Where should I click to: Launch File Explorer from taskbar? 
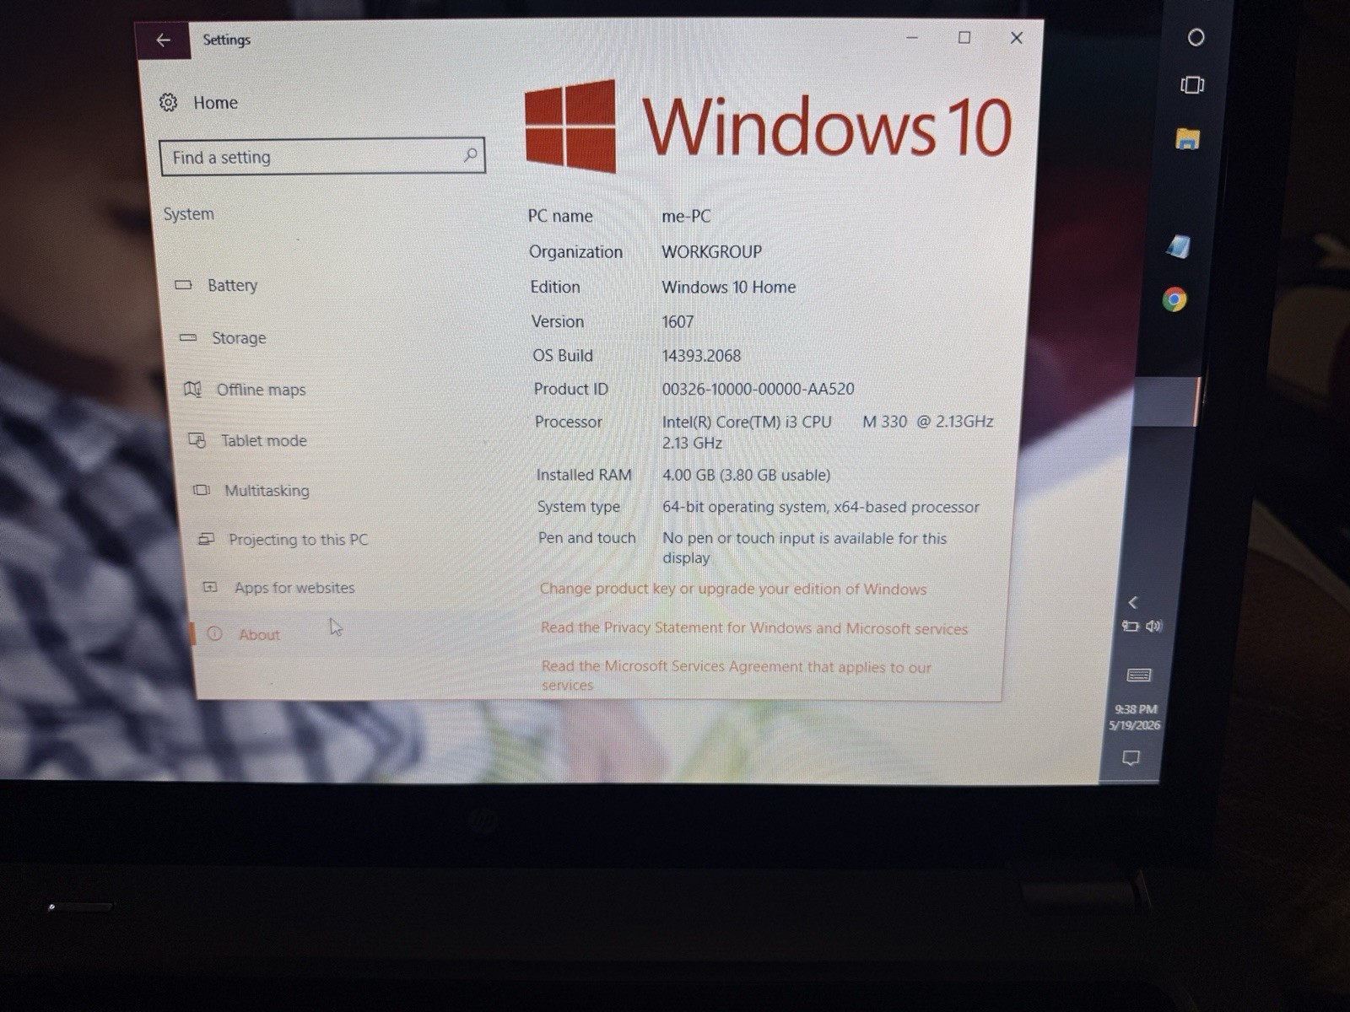pos(1187,139)
